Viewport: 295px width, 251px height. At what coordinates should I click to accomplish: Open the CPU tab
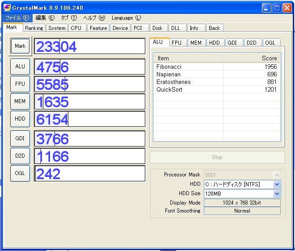[77, 28]
